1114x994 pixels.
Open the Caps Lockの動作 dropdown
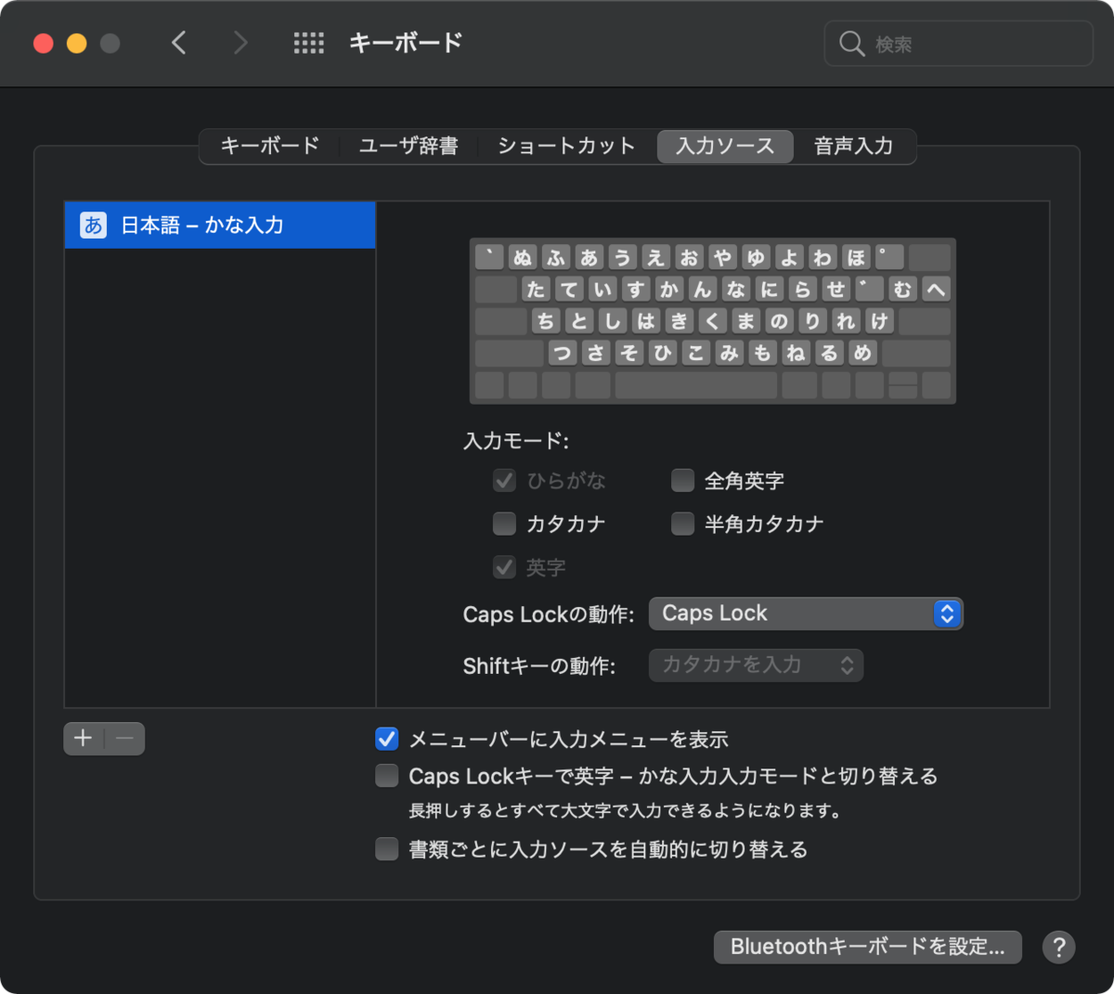click(x=806, y=613)
